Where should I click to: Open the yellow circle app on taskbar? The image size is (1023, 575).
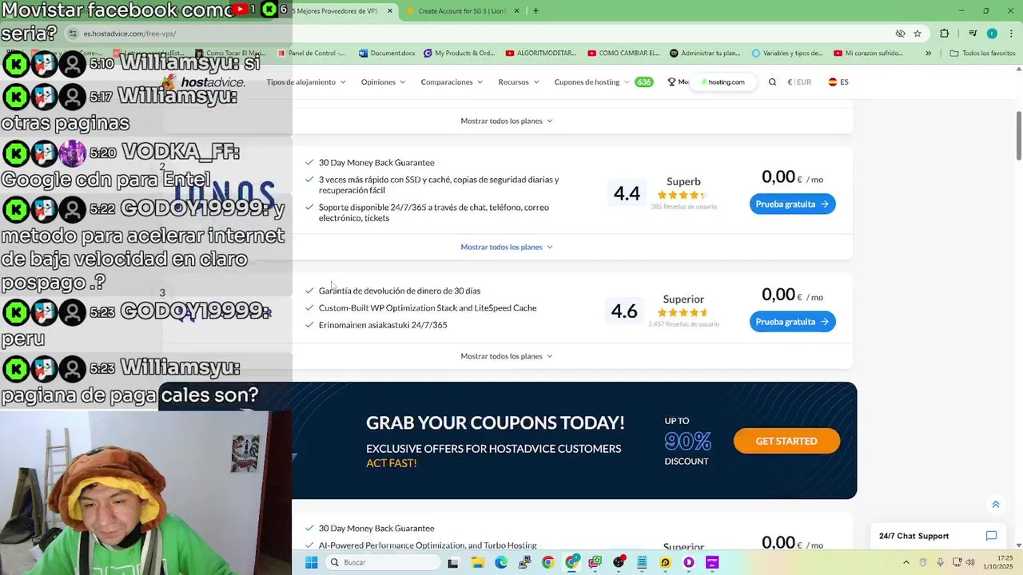point(665,562)
